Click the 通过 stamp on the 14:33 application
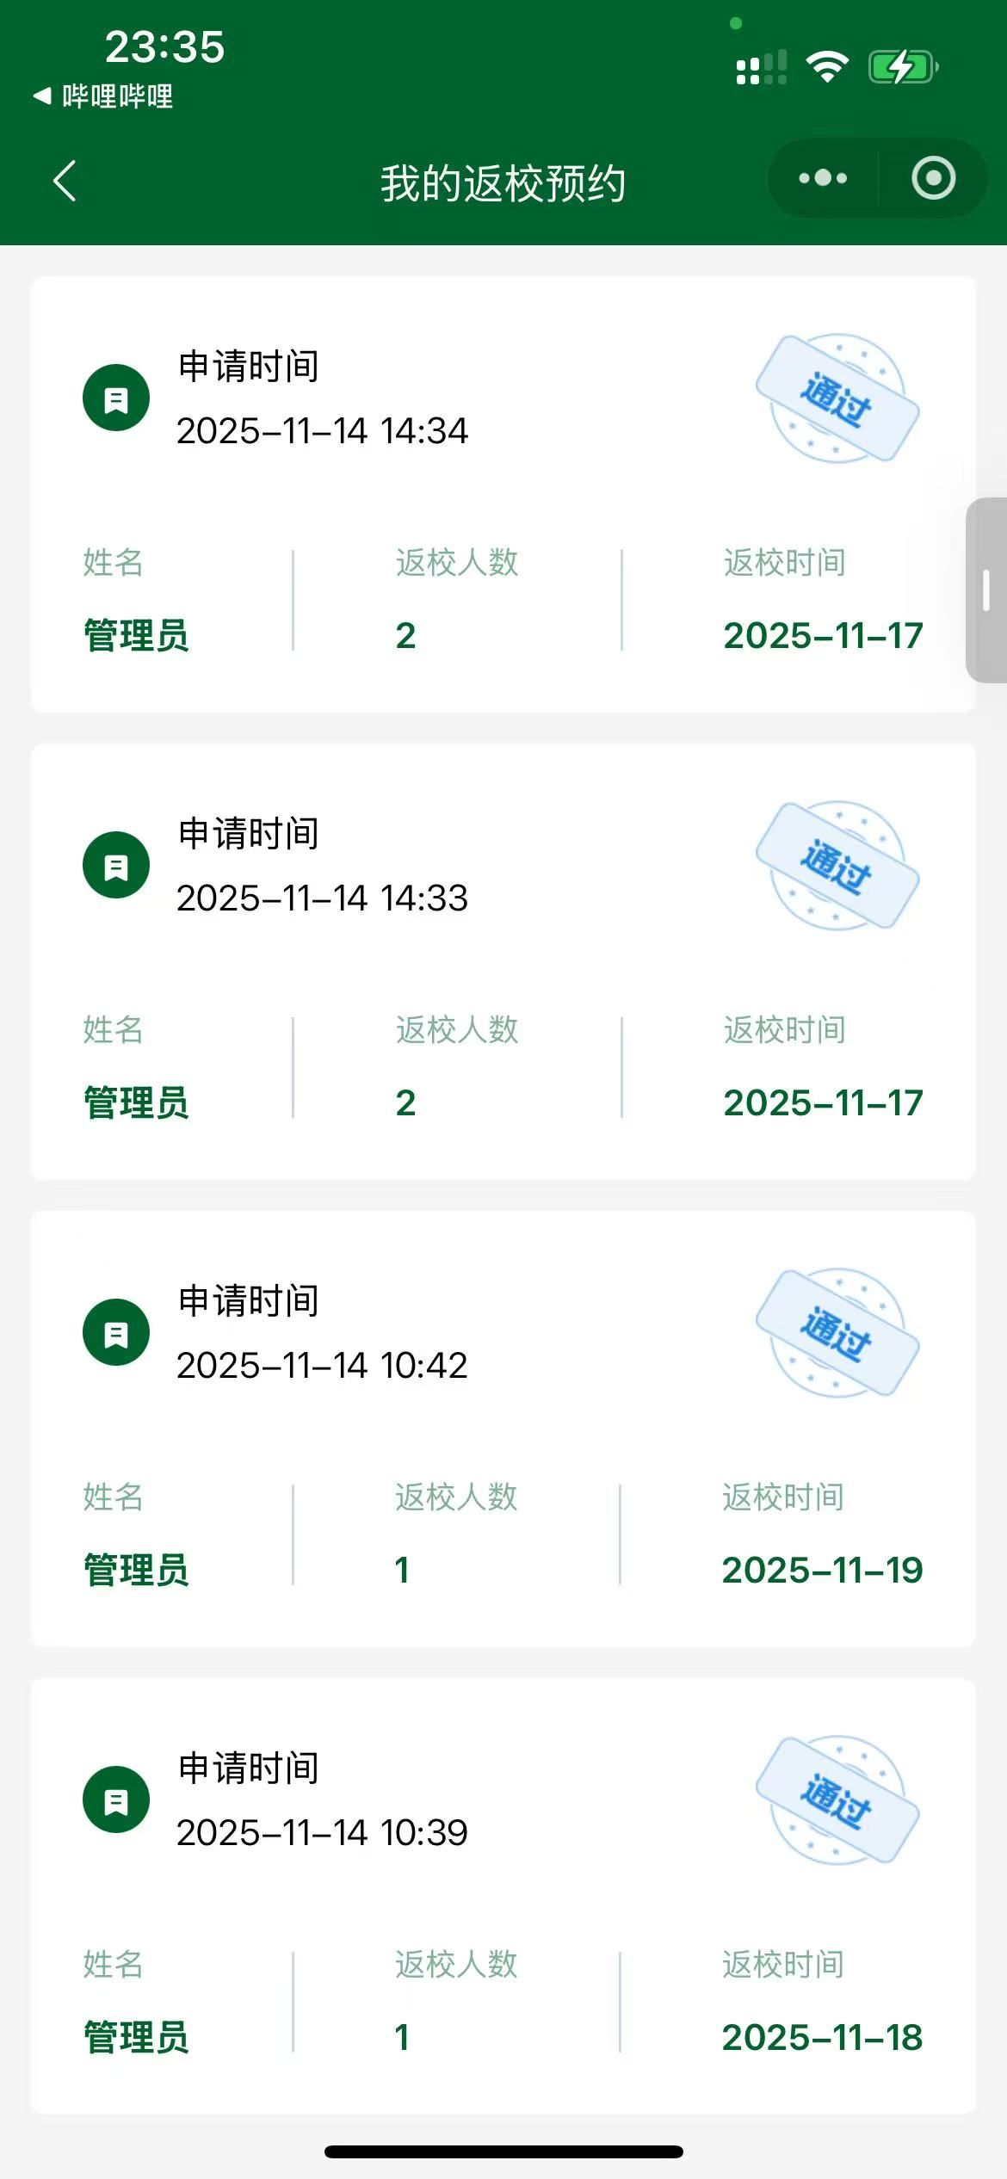 pyautogui.click(x=837, y=866)
